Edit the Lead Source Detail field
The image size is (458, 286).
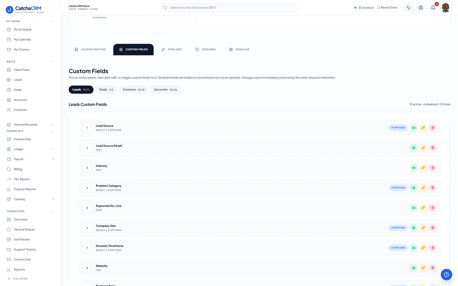tap(423, 148)
